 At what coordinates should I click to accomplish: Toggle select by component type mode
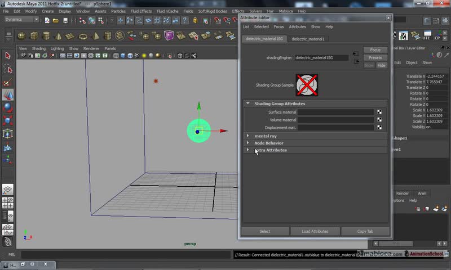(101, 20)
